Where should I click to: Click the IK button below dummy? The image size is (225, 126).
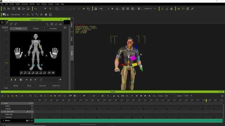[49, 73]
